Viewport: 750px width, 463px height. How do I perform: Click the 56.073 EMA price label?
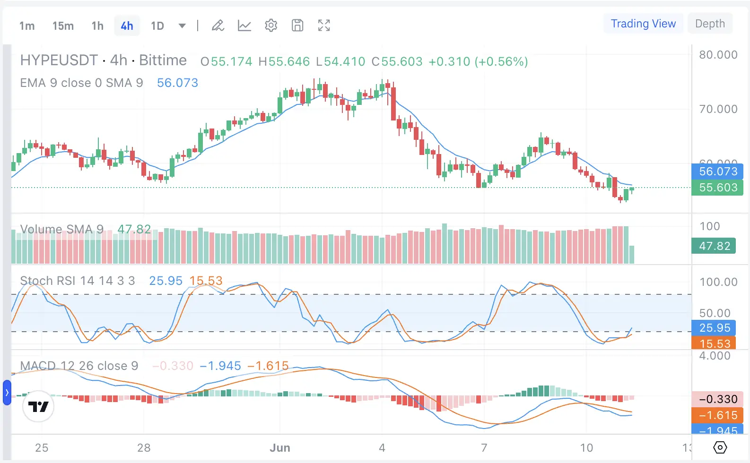click(717, 171)
